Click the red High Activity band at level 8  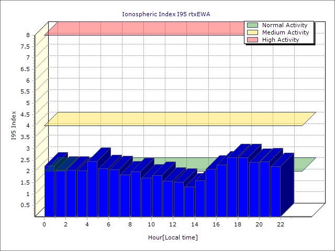141,28
